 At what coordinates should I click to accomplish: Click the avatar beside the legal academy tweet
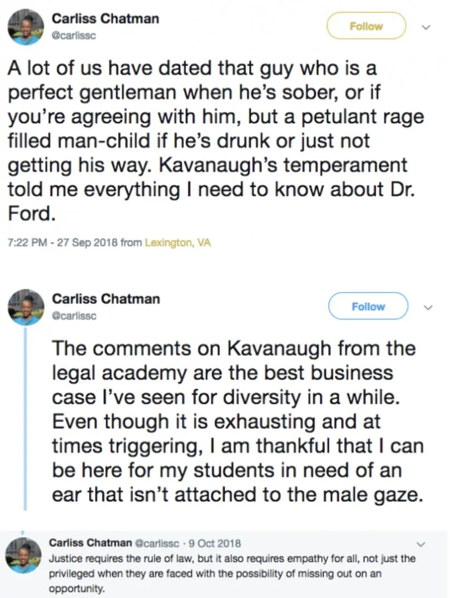(x=26, y=308)
